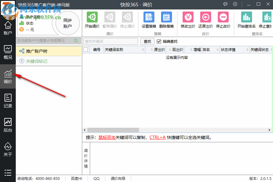Select the 推广账户树 tab
This screenshot has height=182, width=273.
49,51
